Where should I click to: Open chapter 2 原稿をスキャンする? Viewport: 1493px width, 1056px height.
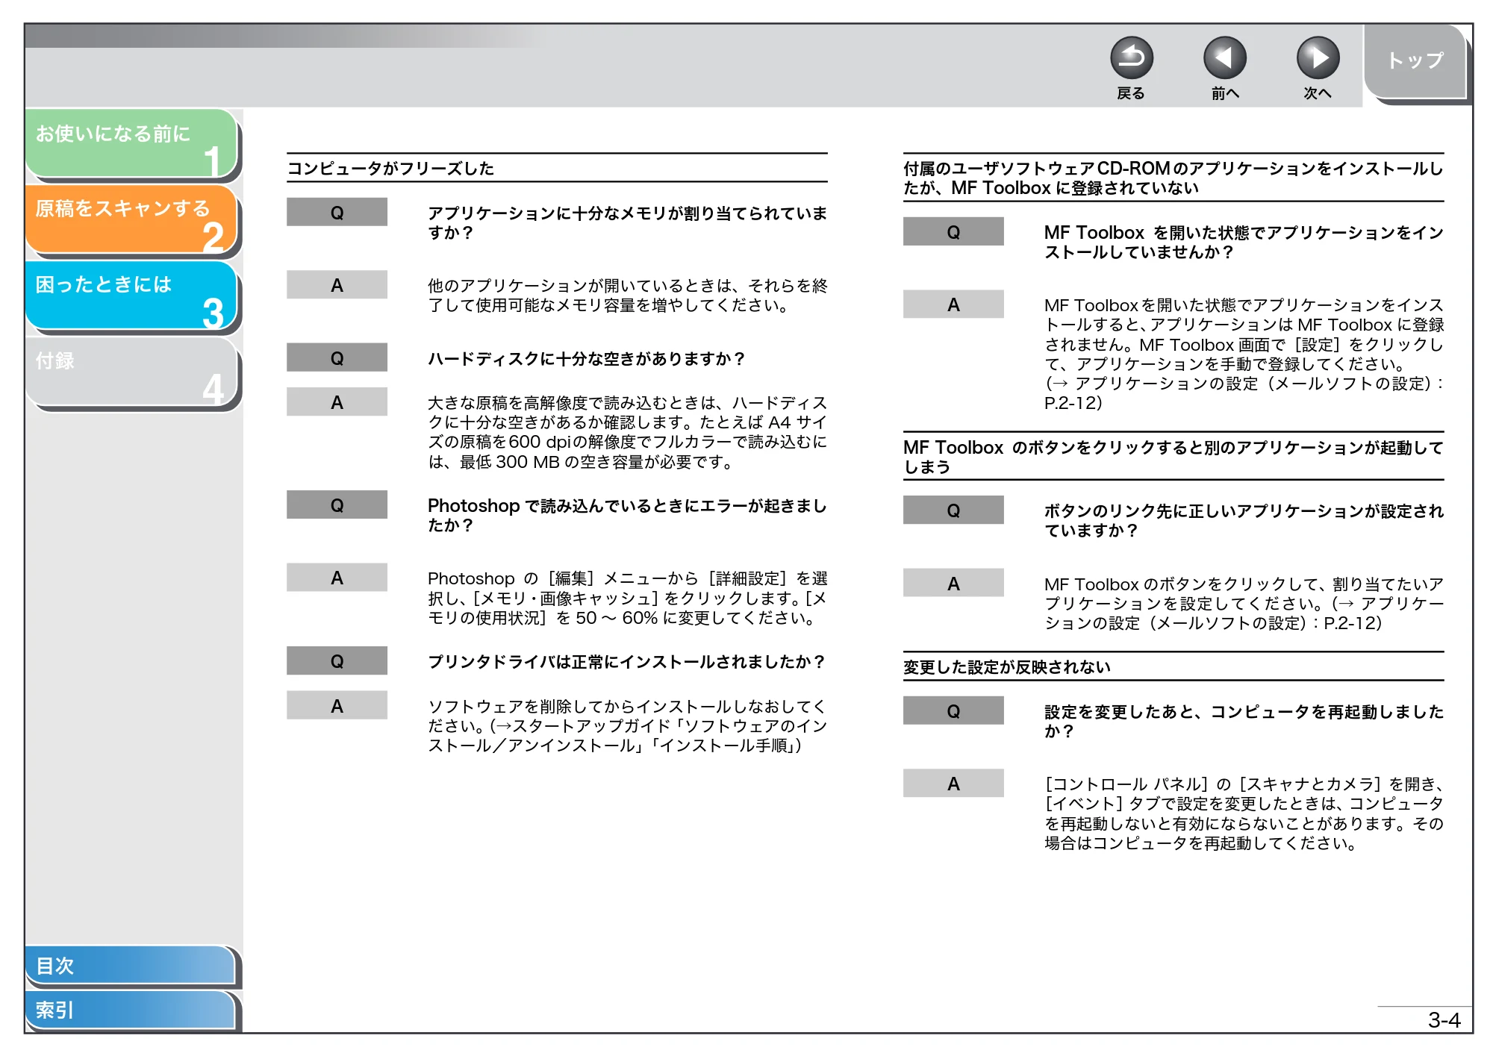(131, 219)
